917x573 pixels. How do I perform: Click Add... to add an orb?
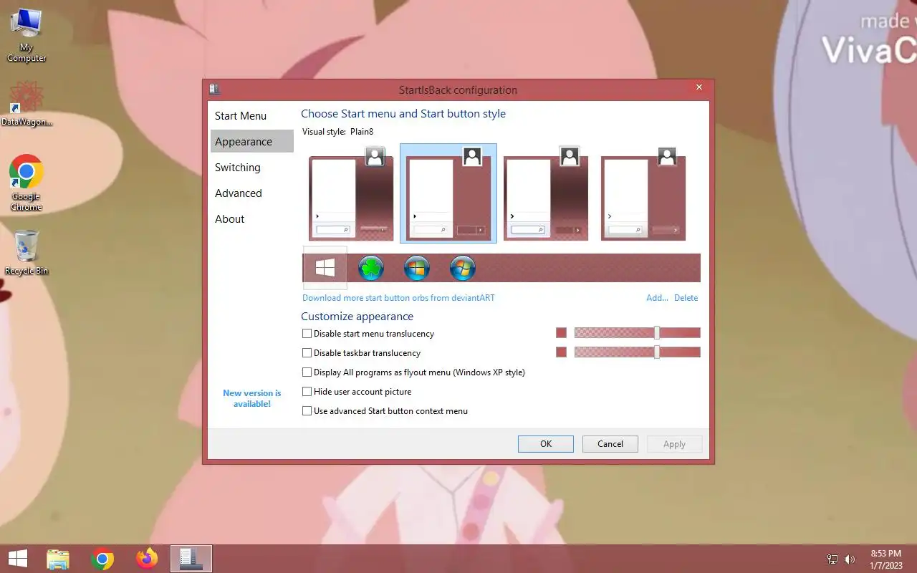[657, 298]
